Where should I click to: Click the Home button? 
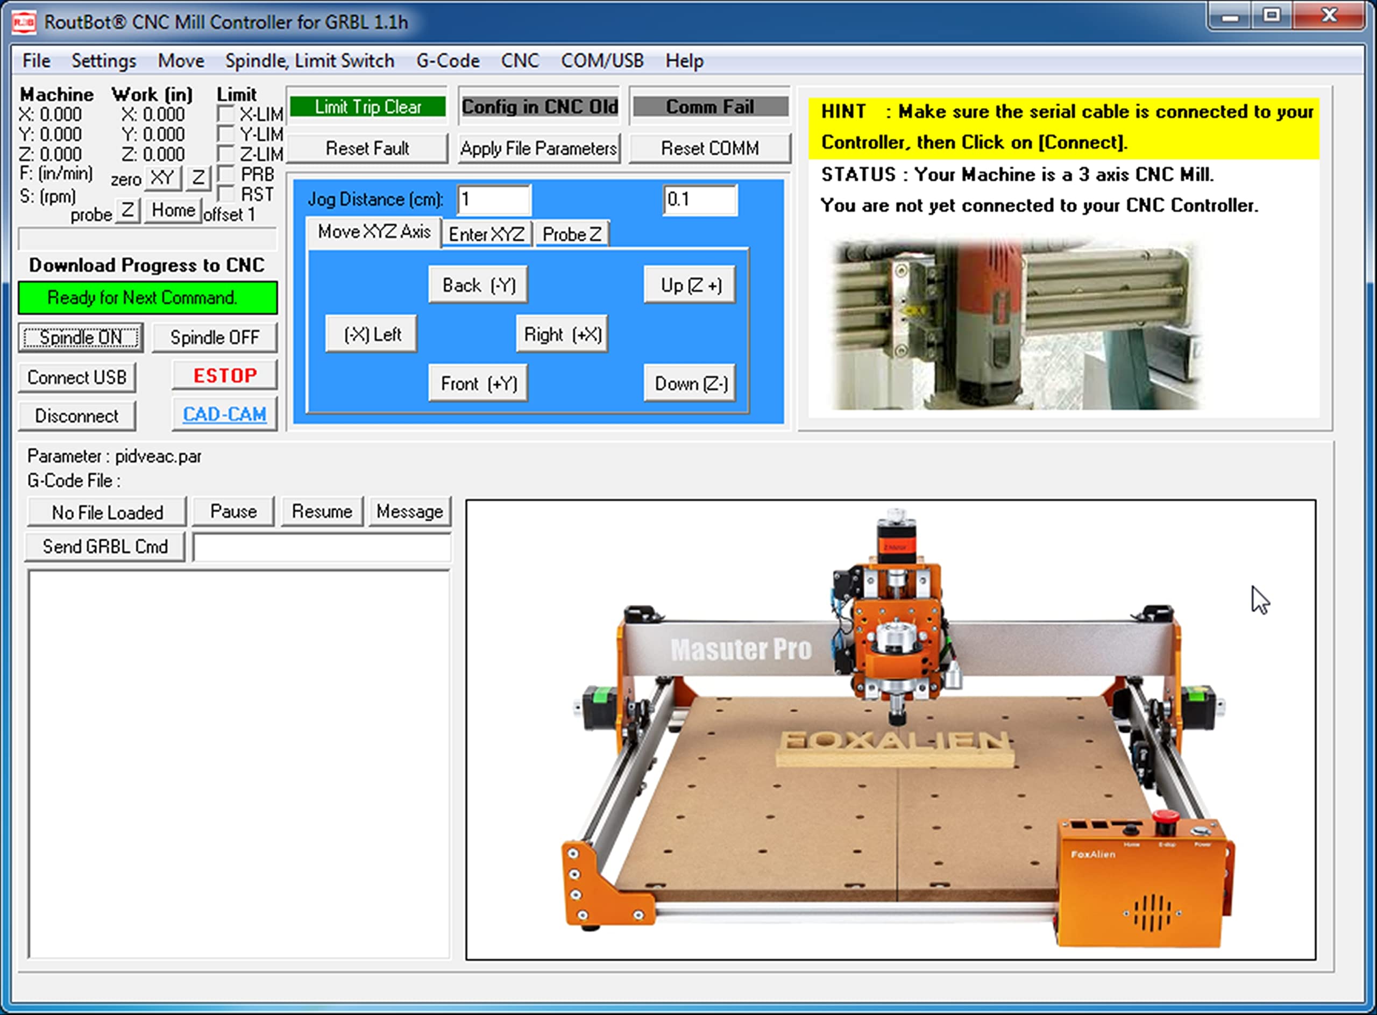click(173, 210)
